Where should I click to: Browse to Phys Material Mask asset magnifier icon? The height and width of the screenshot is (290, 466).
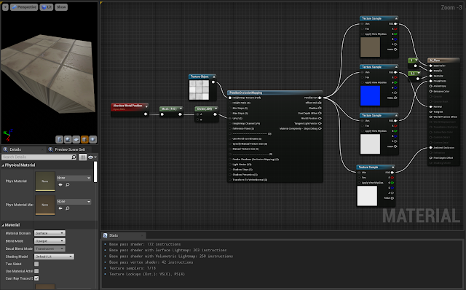coord(68,208)
